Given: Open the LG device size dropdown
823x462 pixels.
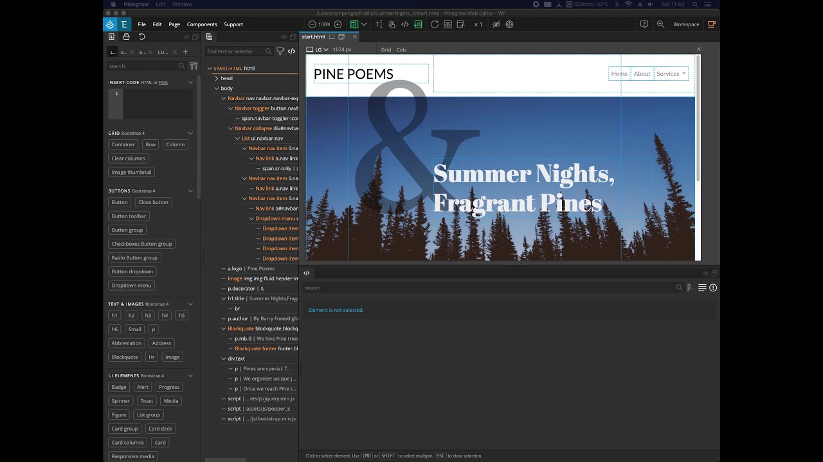Looking at the screenshot, I should 318,49.
